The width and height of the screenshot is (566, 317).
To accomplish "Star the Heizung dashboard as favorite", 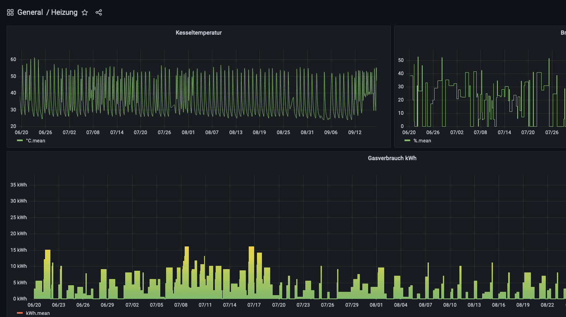I will (x=85, y=12).
